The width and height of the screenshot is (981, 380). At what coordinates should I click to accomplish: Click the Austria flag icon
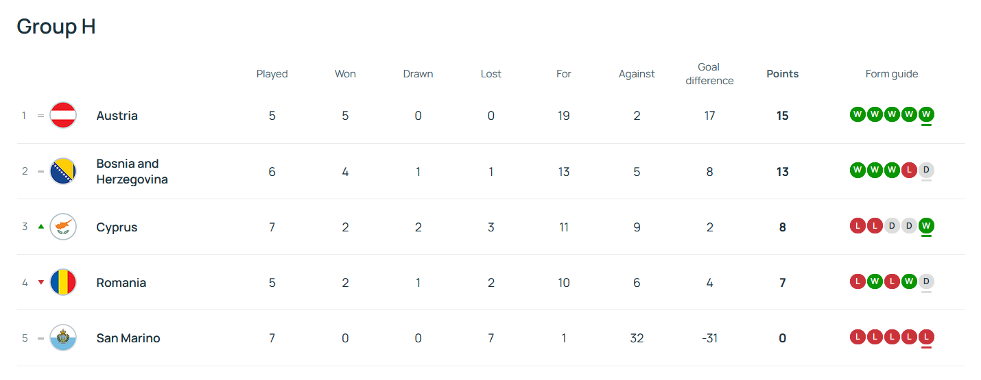coord(63,116)
